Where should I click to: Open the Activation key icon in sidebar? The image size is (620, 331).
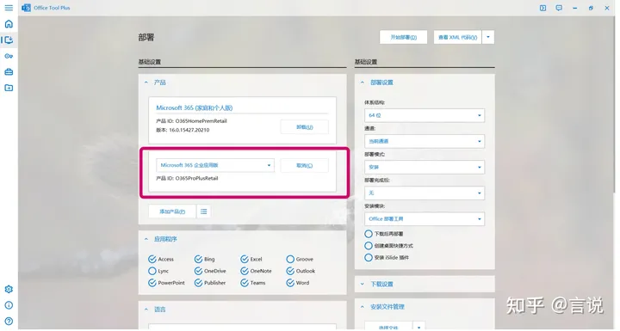pyautogui.click(x=9, y=56)
